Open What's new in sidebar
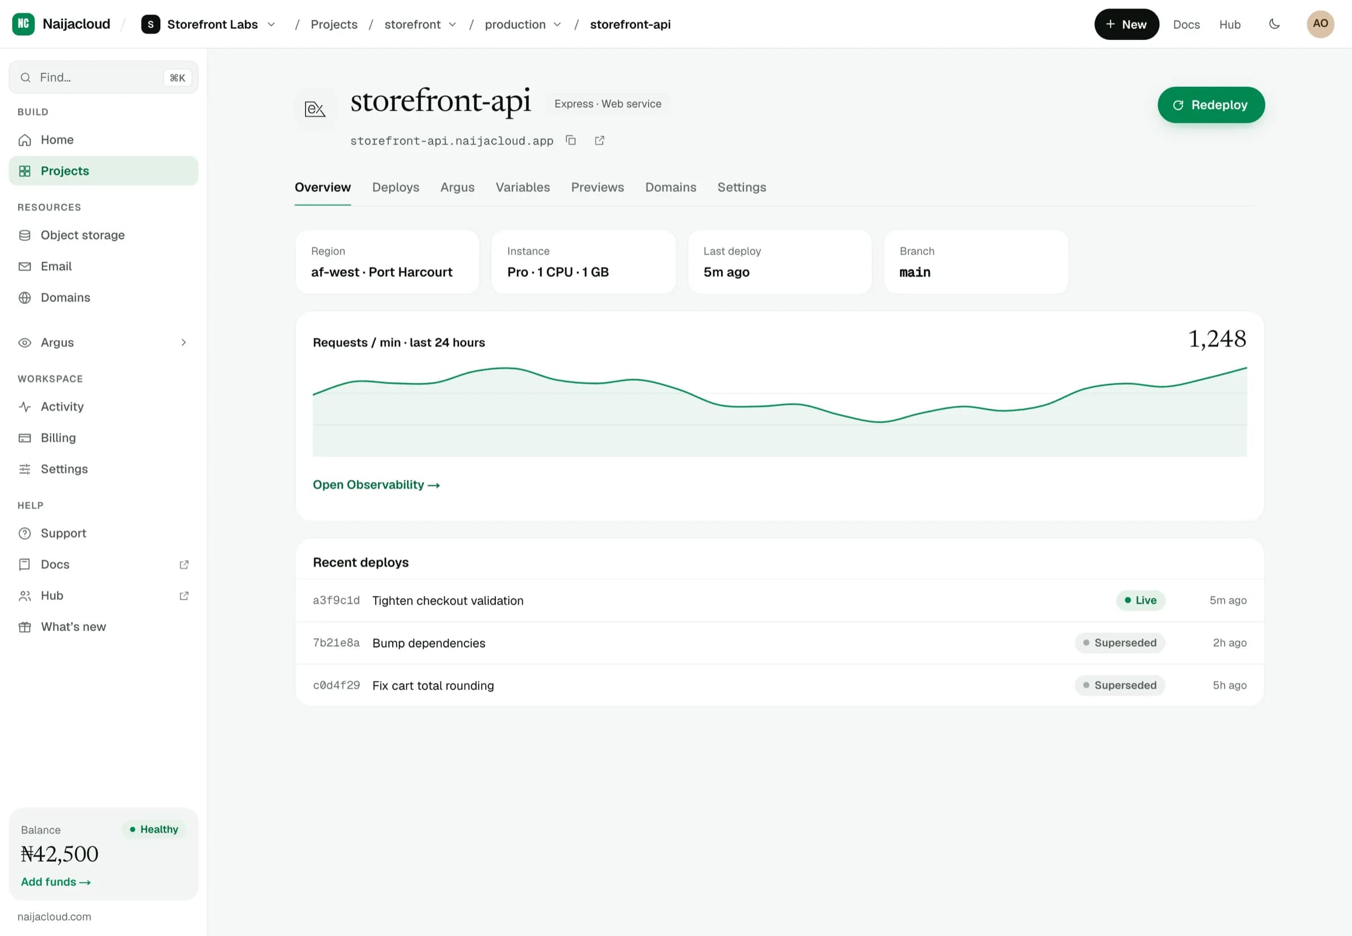 [103, 627]
